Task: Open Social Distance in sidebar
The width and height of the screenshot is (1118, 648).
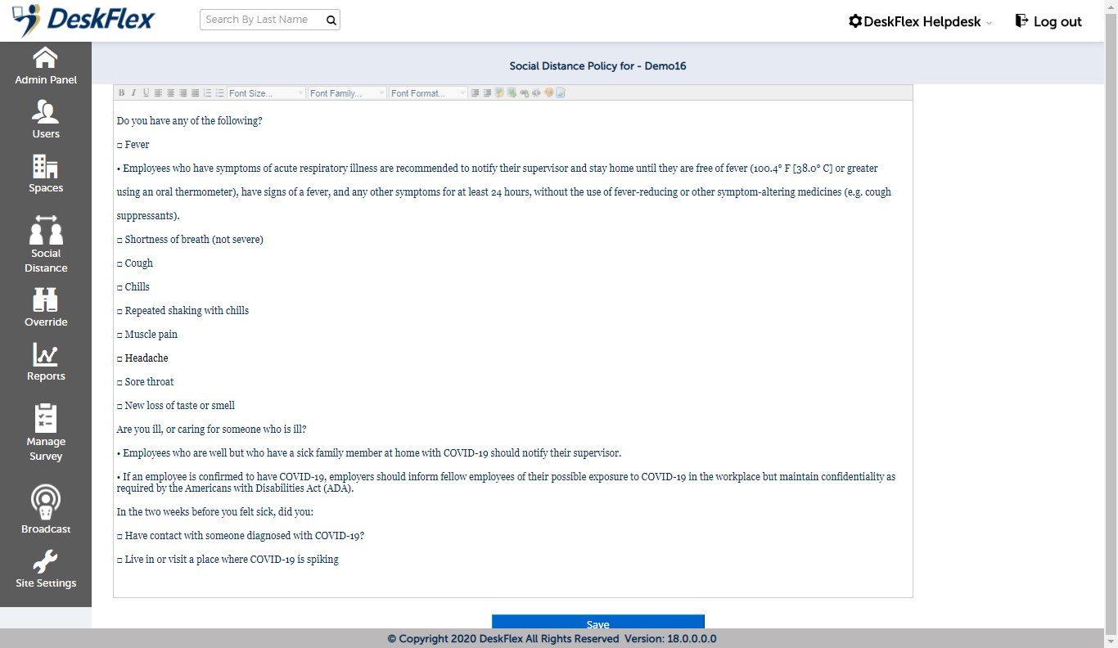Action: 46,244
